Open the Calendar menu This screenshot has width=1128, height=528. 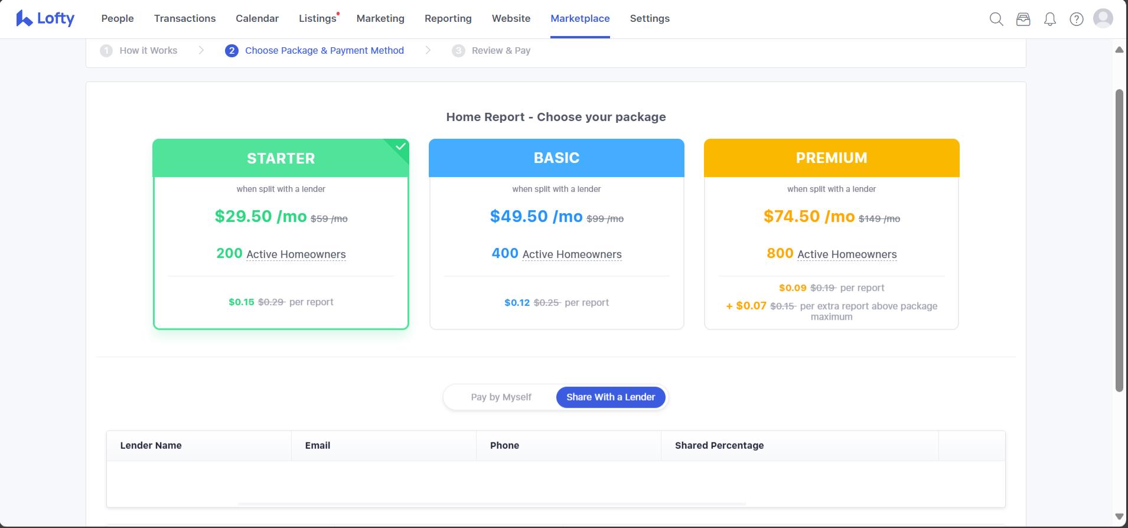(x=257, y=18)
